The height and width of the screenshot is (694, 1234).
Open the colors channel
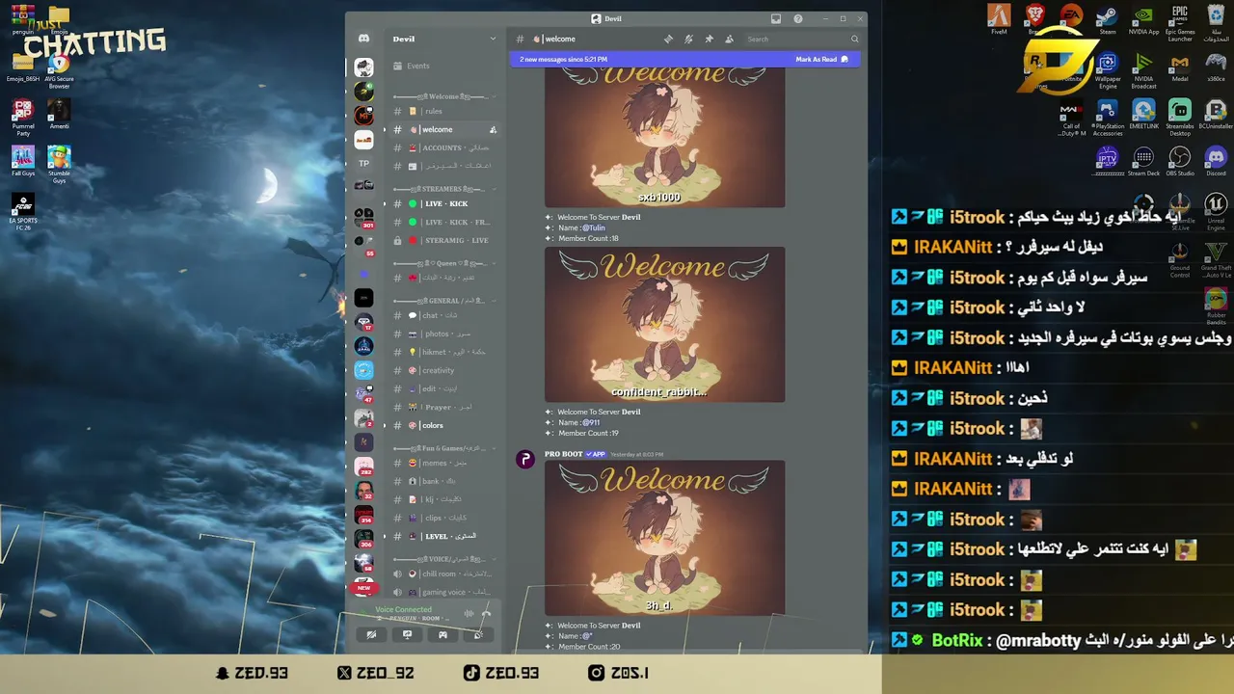coord(444,425)
